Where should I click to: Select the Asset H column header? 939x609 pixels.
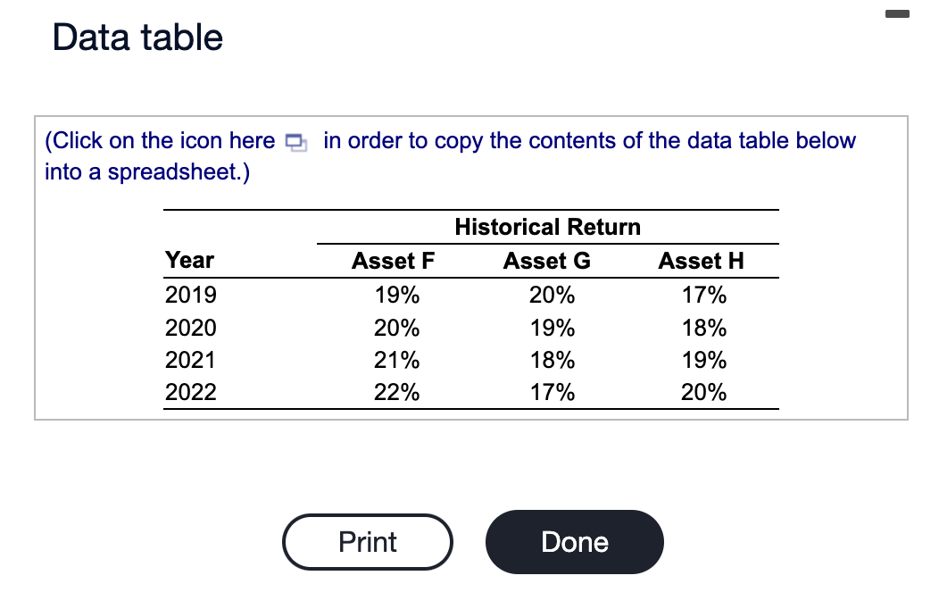701,261
